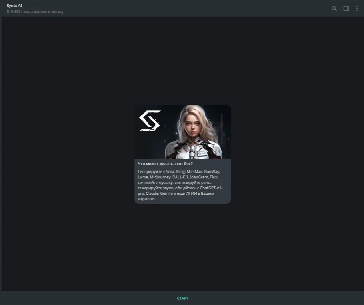364x305 pixels.
Task: Click the bot description text starting 'Генерируйте в Sora'
Action: [x=180, y=185]
